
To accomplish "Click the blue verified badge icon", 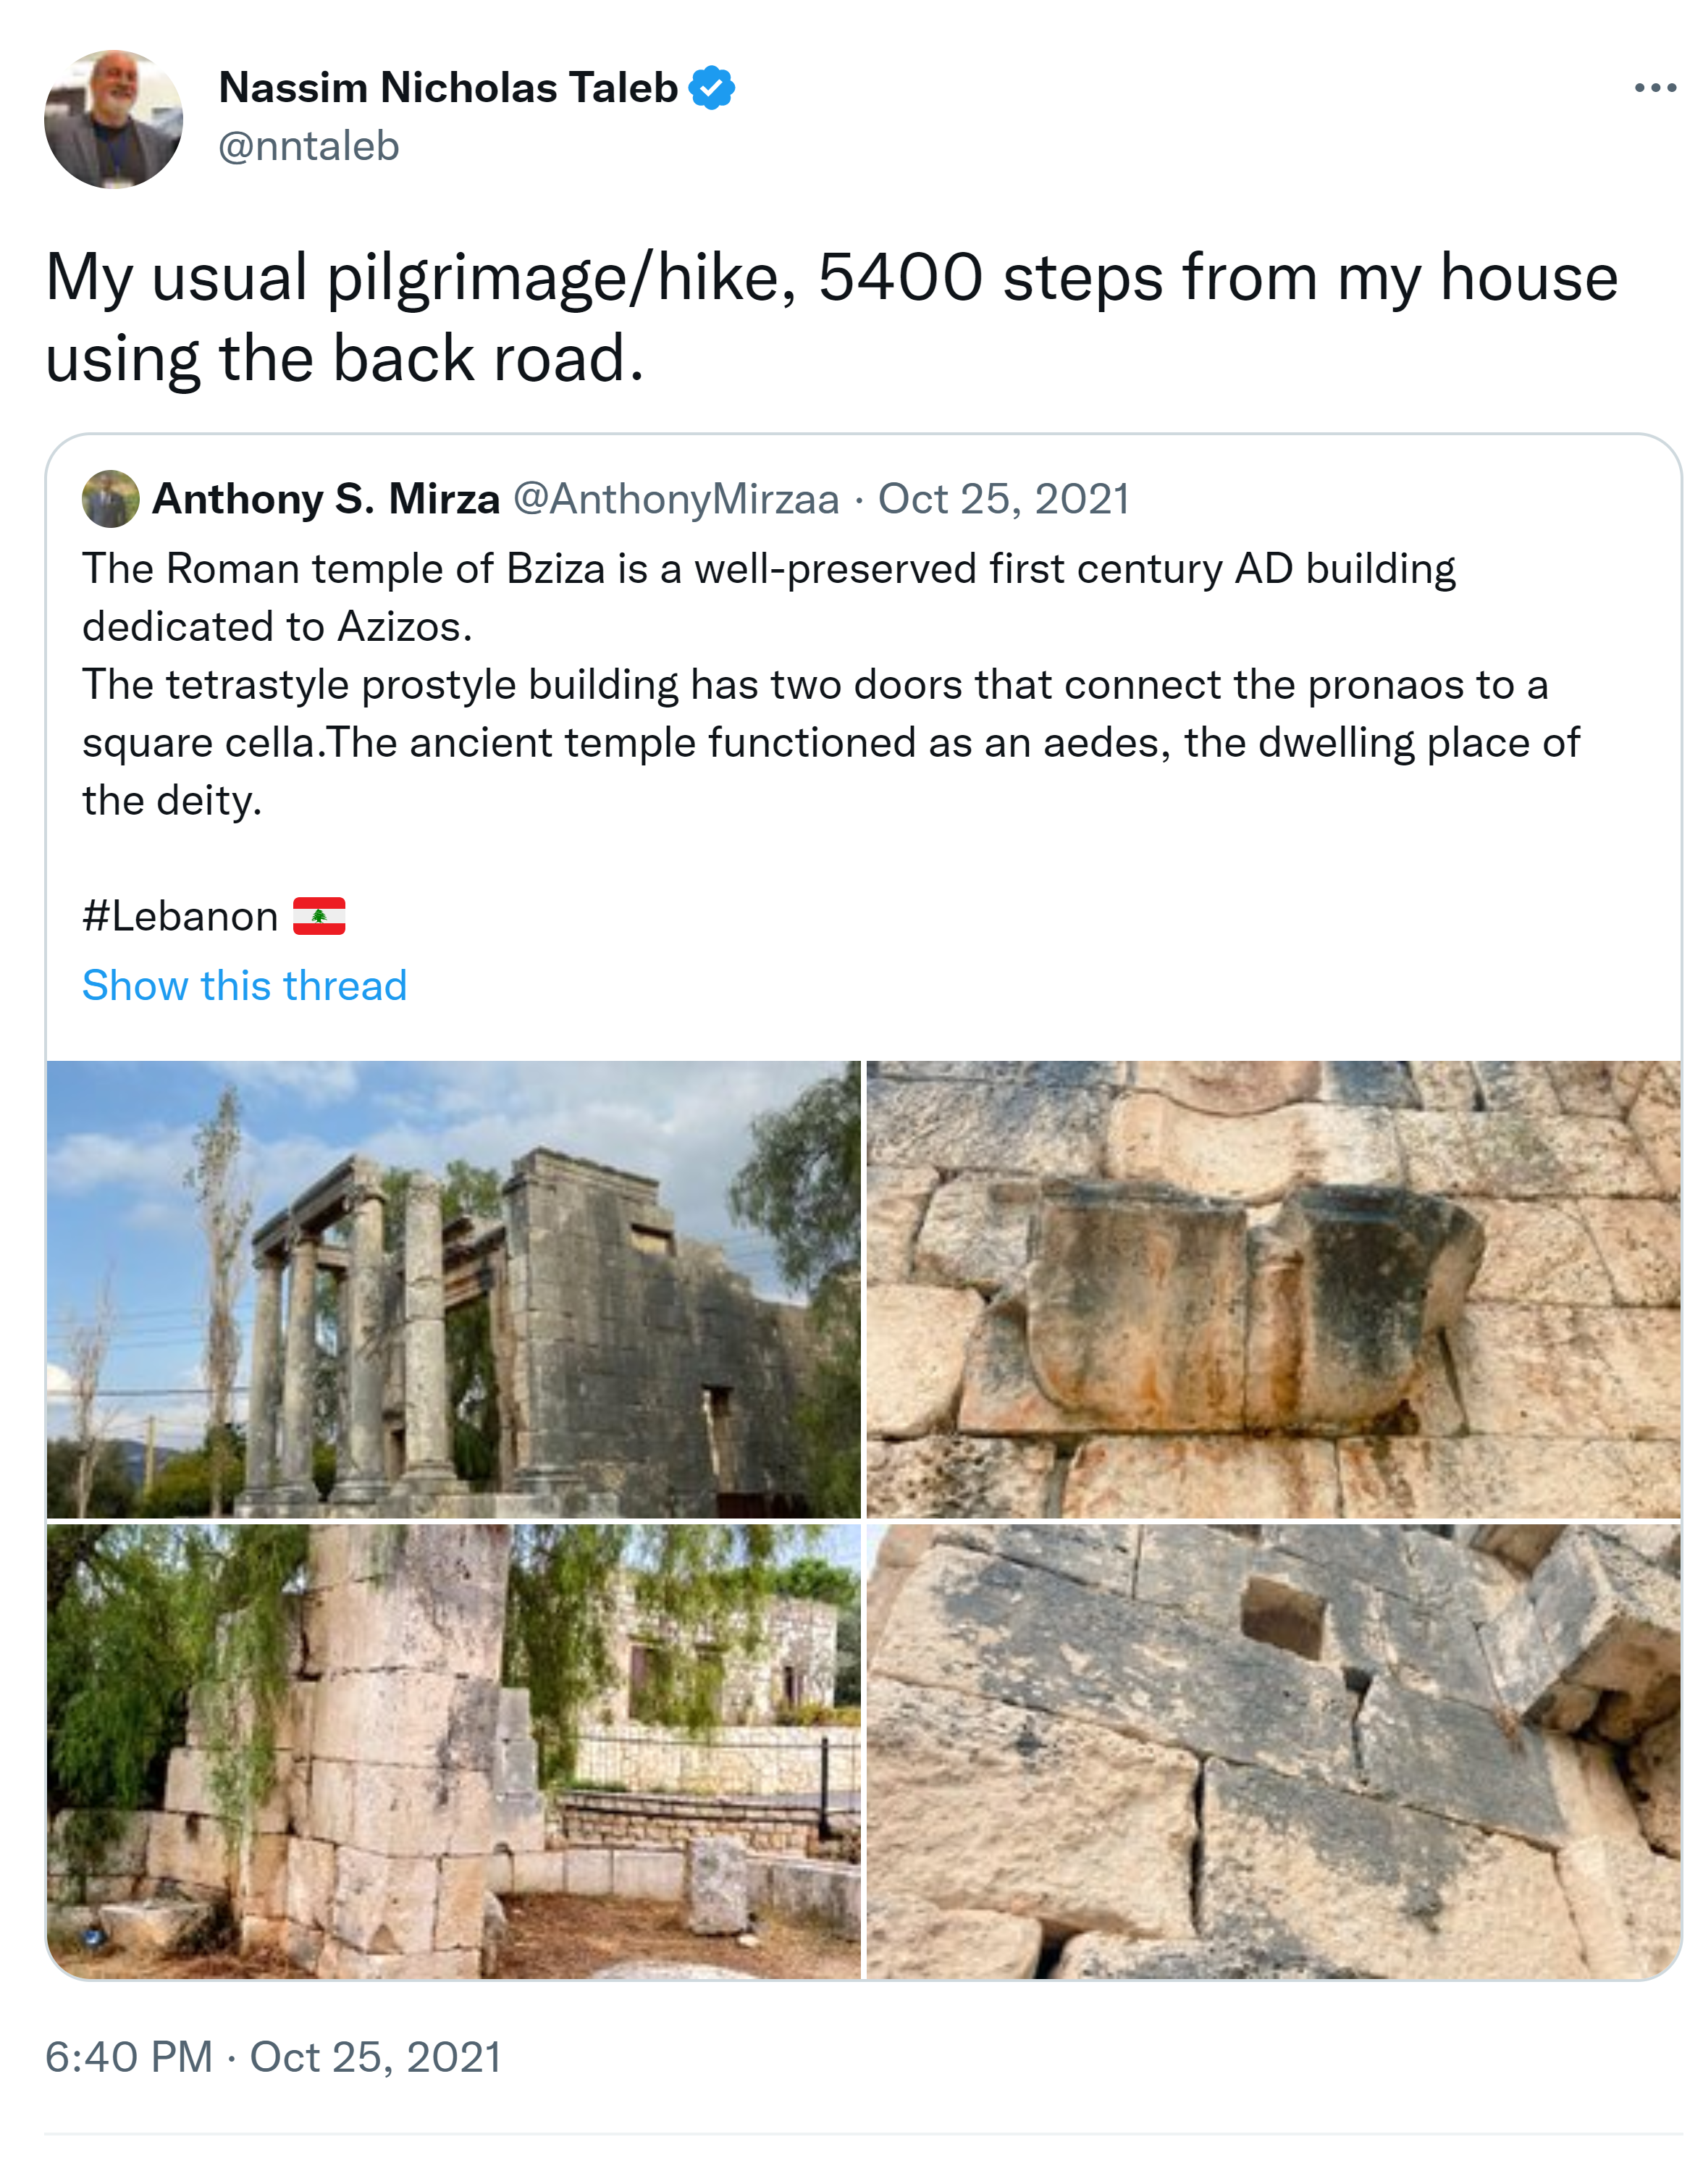I will (x=712, y=88).
